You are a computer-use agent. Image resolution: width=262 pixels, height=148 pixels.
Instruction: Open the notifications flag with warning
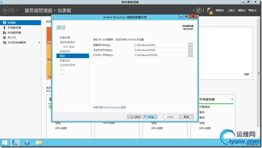click(x=210, y=11)
